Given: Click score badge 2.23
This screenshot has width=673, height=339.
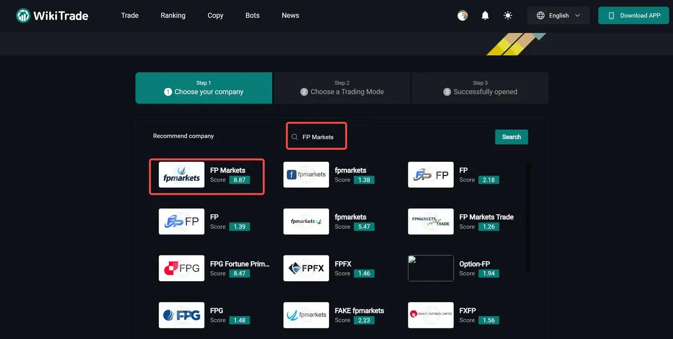Looking at the screenshot, I should point(364,320).
